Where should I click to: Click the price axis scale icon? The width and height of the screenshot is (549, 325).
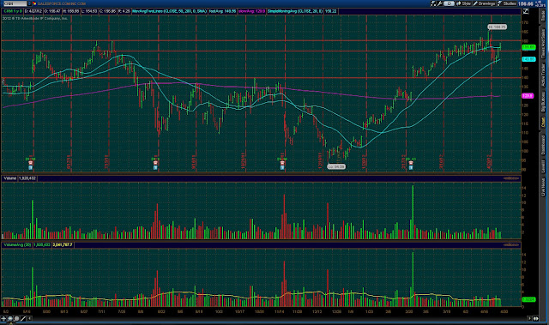coord(526,11)
